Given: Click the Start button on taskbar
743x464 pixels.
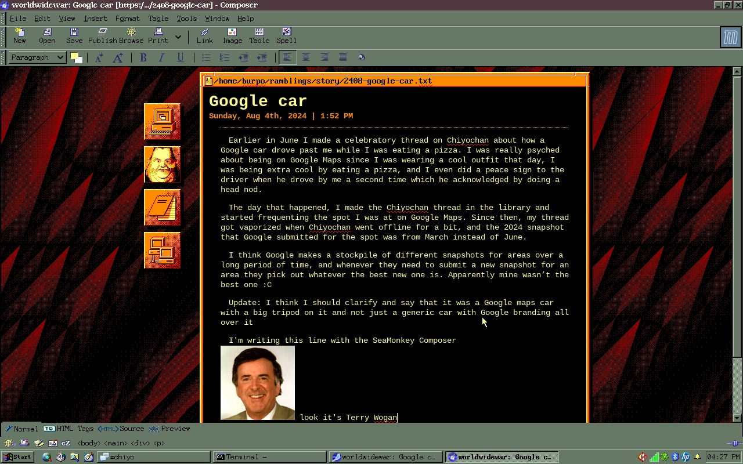Looking at the screenshot, I should pyautogui.click(x=17, y=457).
